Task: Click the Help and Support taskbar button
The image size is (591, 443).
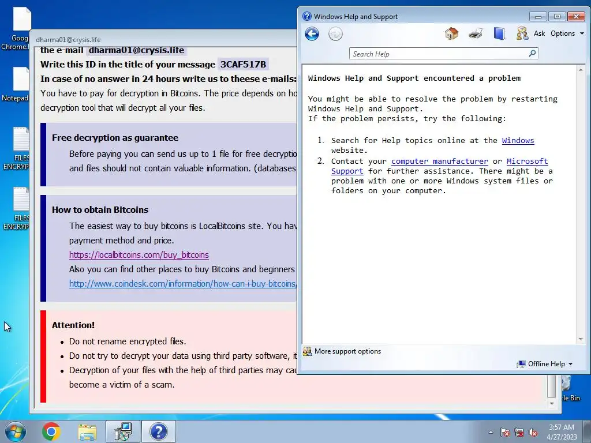Action: [158, 431]
